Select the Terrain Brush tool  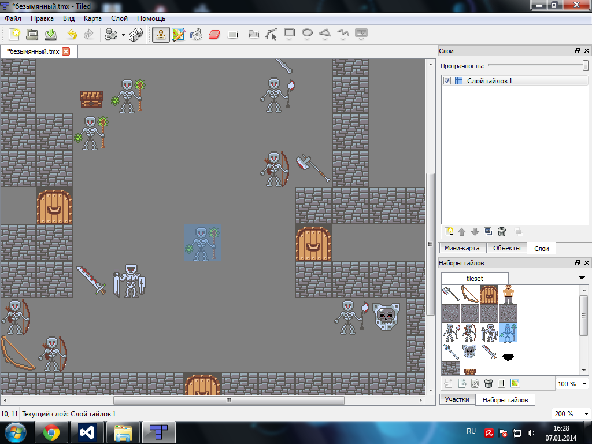pyautogui.click(x=178, y=35)
